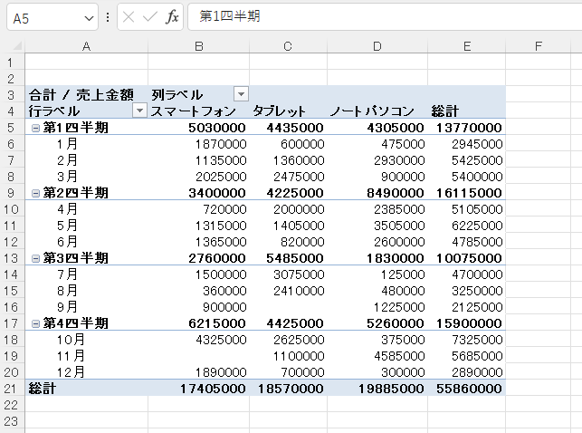Select column A header
This screenshot has height=433, width=582.
click(x=87, y=46)
